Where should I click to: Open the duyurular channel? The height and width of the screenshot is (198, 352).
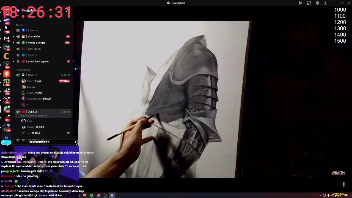coord(43,36)
